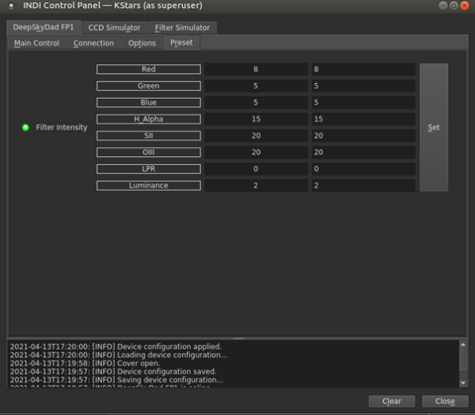Go to the Main Control tab
Viewport: 475px width, 415px height.
36,43
